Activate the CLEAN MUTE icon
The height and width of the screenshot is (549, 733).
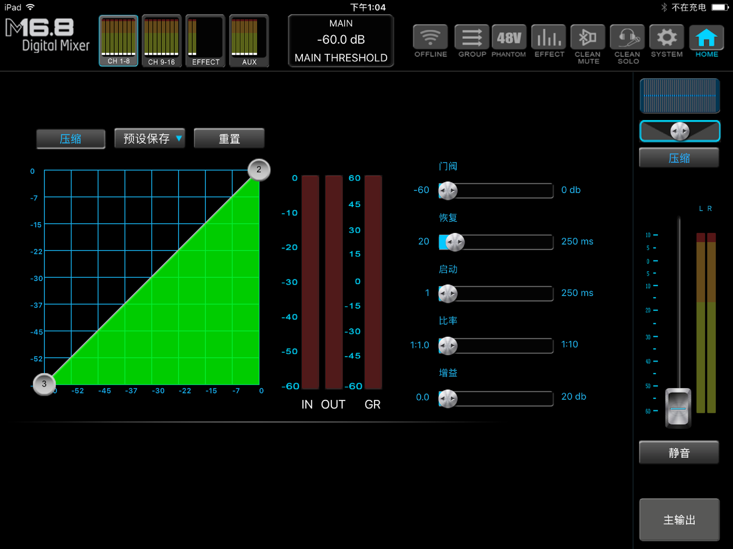(588, 37)
